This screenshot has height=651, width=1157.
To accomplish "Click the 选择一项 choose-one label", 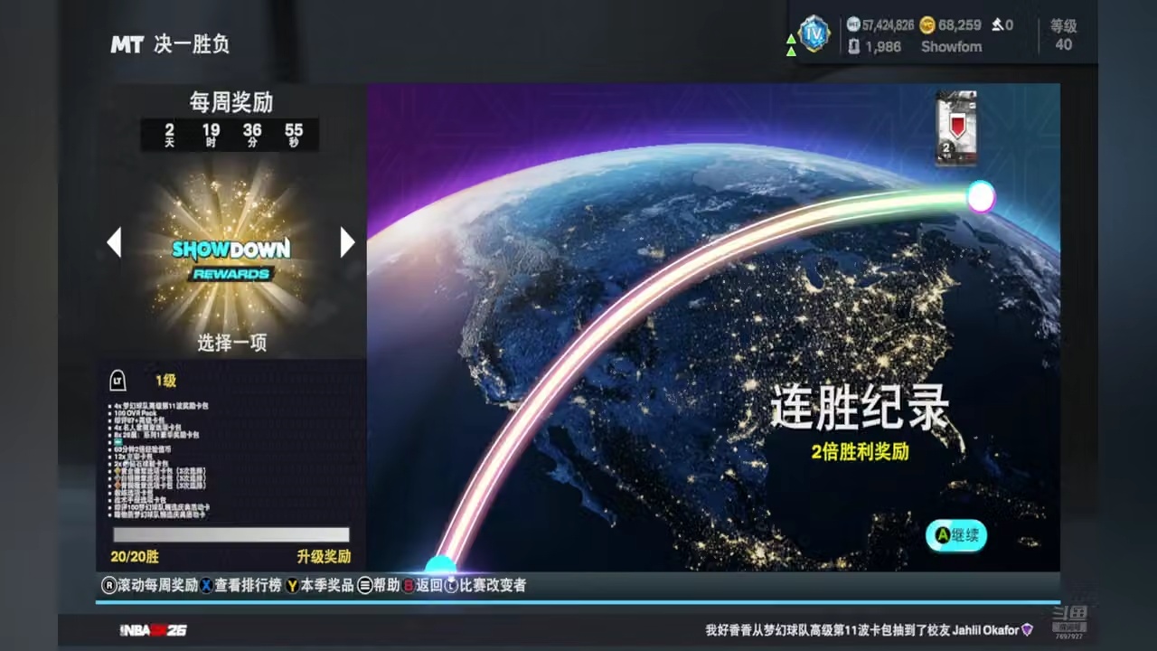I will pyautogui.click(x=231, y=344).
